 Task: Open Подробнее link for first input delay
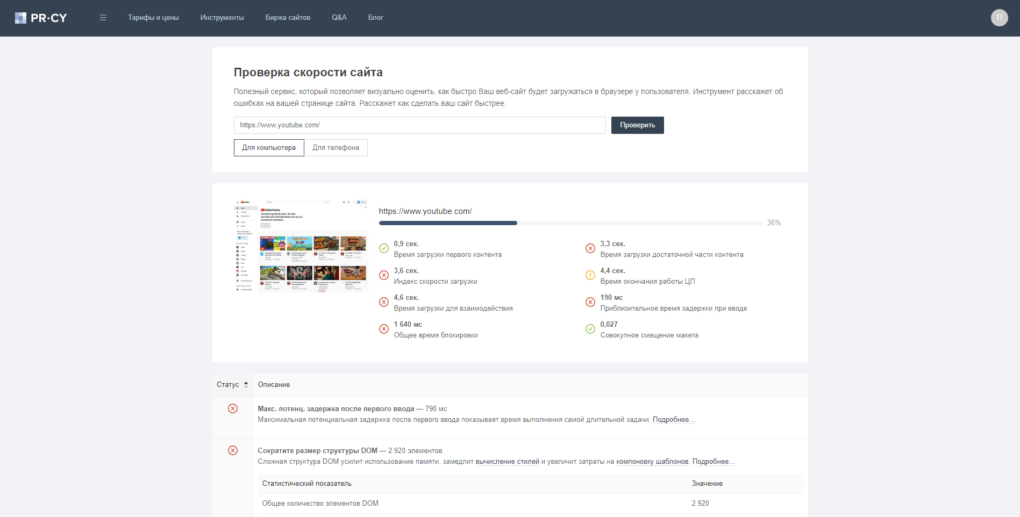click(x=674, y=420)
